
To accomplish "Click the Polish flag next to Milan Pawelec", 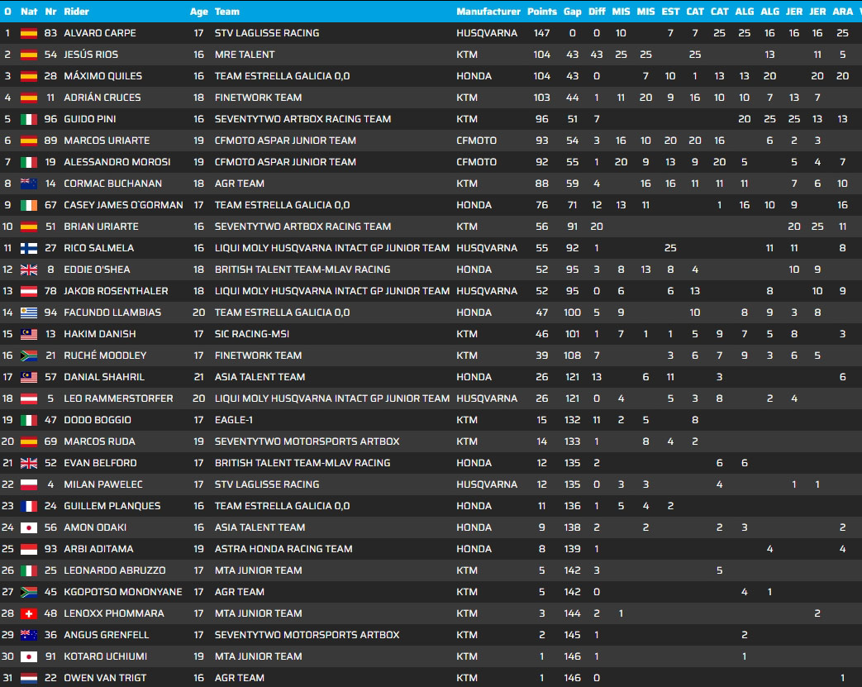I will [28, 484].
